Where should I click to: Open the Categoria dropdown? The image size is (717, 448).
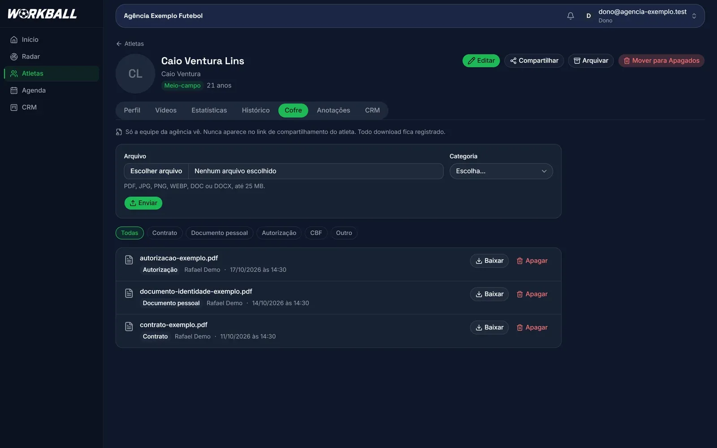click(x=501, y=171)
